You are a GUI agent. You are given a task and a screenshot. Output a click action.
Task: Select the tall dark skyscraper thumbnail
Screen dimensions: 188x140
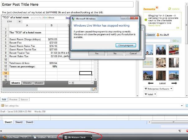(174, 63)
